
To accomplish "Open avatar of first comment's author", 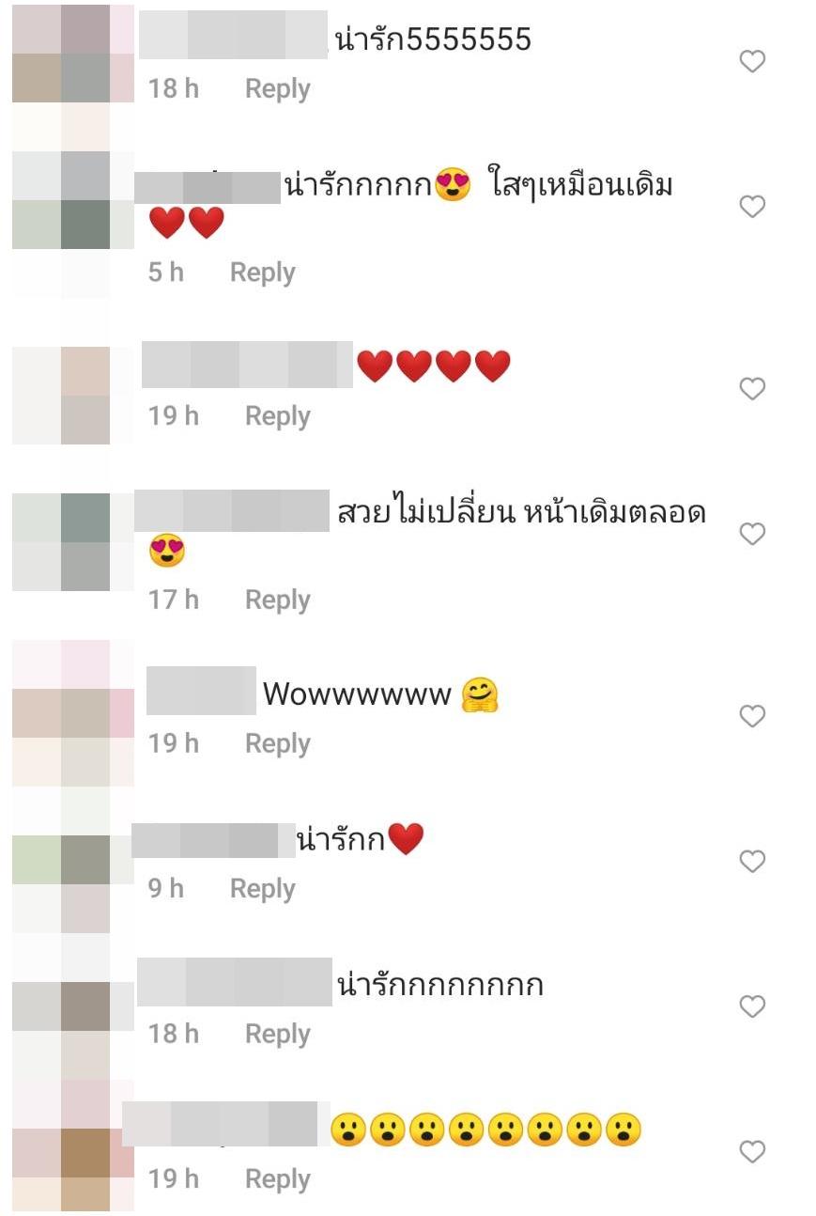I will pyautogui.click(x=73, y=54).
